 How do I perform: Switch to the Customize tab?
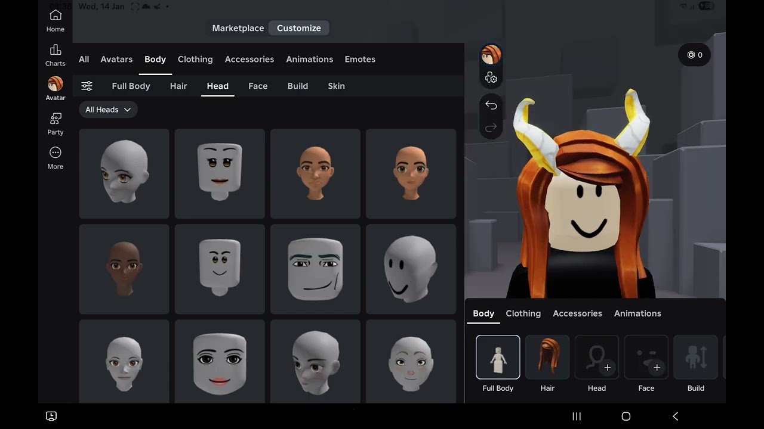point(299,28)
